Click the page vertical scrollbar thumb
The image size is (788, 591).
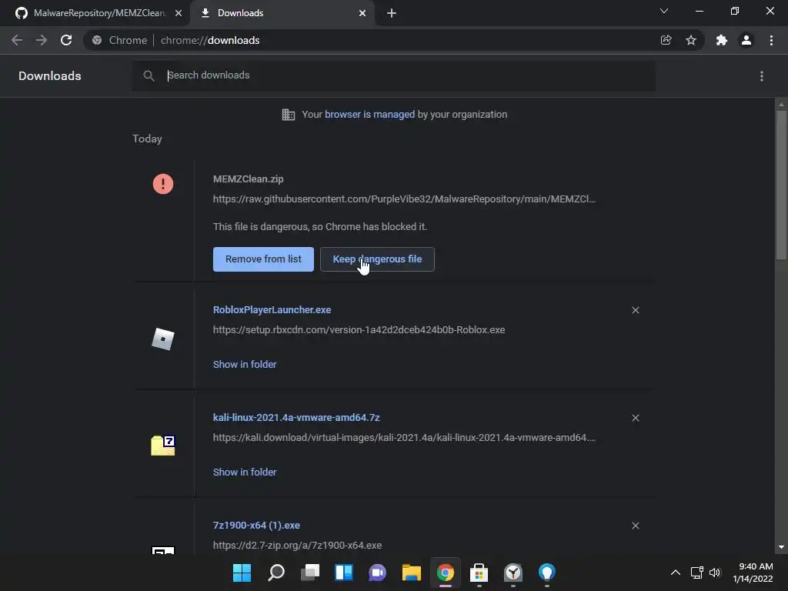781,185
